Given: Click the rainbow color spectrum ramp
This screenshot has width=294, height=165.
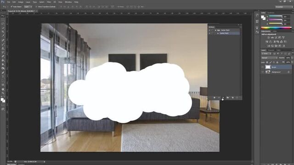Looking at the screenshot, I should [x=276, y=28].
